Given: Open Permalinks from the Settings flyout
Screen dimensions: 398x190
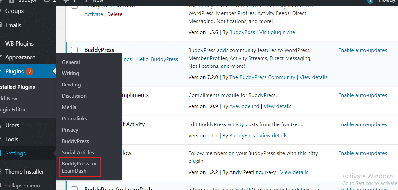Looking at the screenshot, I should [73, 118].
